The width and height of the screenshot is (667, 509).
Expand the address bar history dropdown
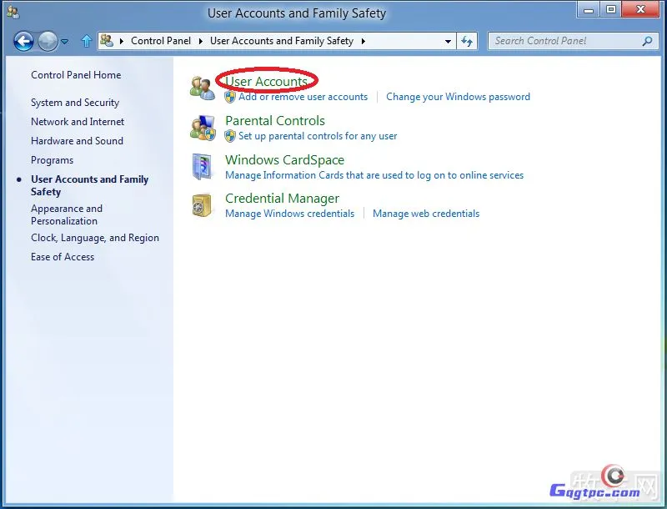(x=448, y=41)
